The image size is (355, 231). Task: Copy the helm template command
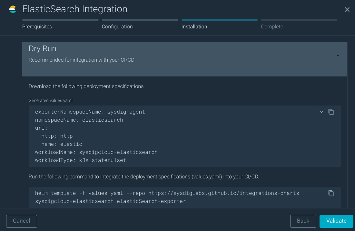click(x=331, y=193)
